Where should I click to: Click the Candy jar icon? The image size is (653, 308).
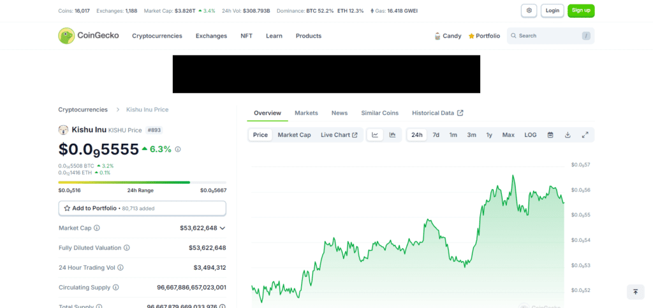(437, 36)
